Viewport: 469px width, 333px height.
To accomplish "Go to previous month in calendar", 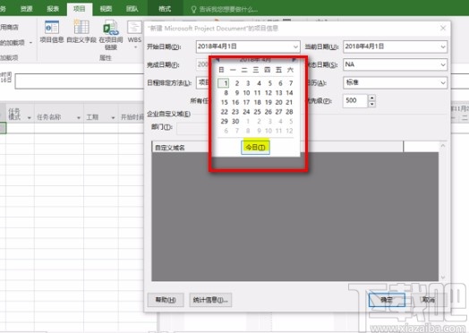I will (218, 60).
